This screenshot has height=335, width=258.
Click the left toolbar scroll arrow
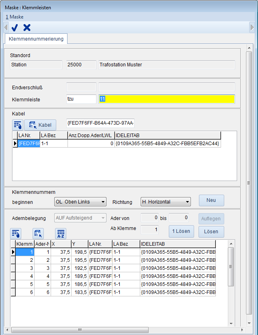pyautogui.click(x=6, y=27)
